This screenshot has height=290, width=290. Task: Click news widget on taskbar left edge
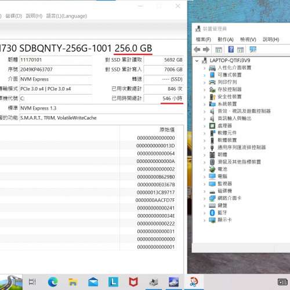point(11,282)
